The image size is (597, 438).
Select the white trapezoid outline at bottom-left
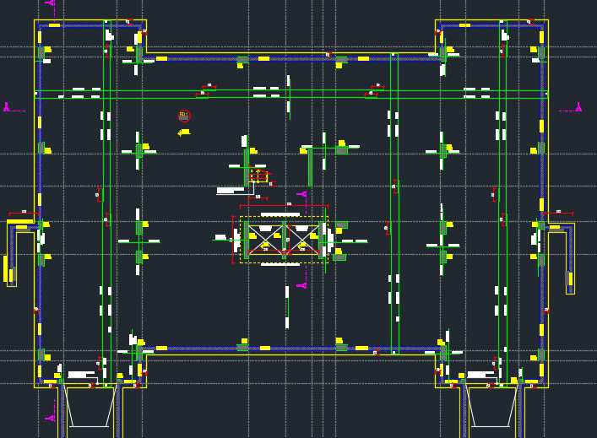click(90, 407)
